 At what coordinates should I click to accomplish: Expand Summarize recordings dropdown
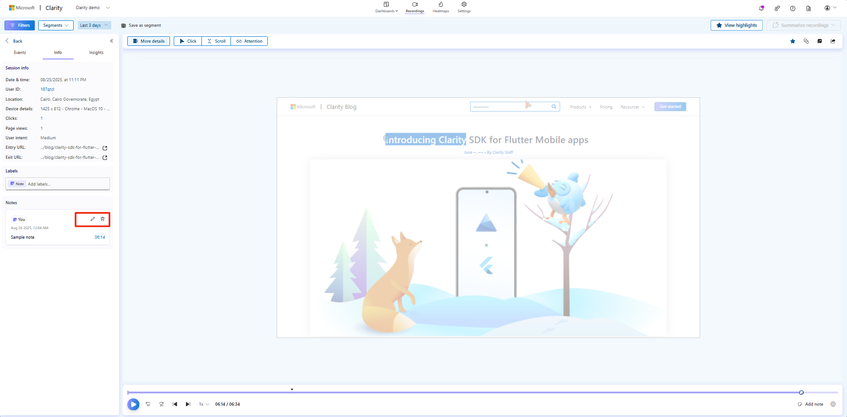[x=803, y=25]
